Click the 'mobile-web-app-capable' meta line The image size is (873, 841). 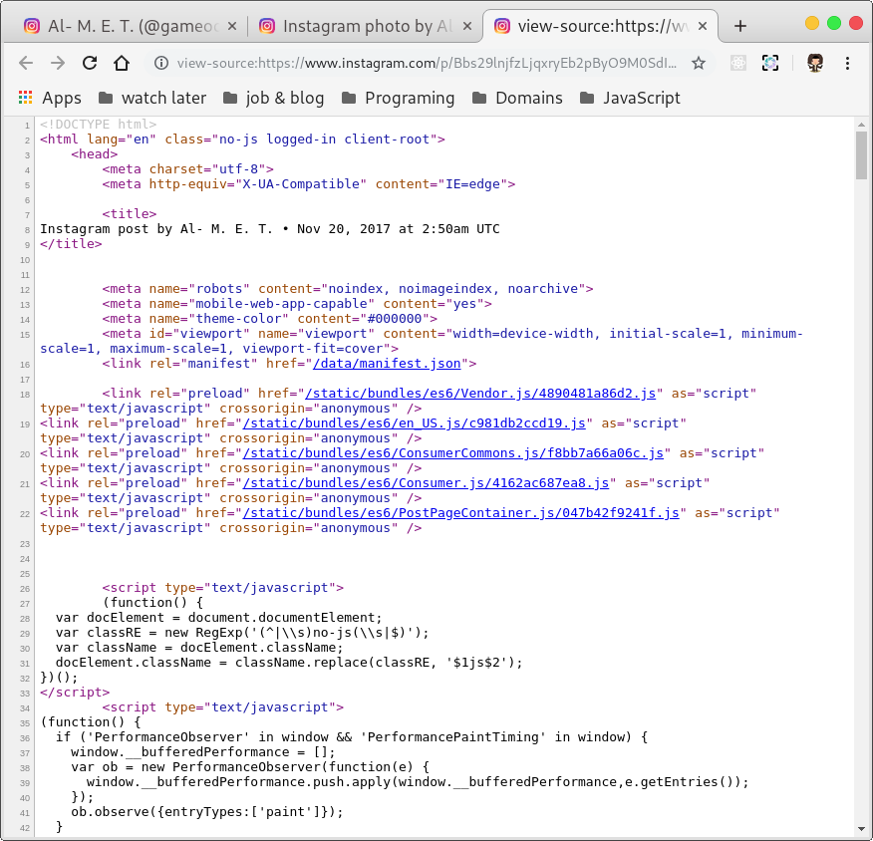click(297, 304)
